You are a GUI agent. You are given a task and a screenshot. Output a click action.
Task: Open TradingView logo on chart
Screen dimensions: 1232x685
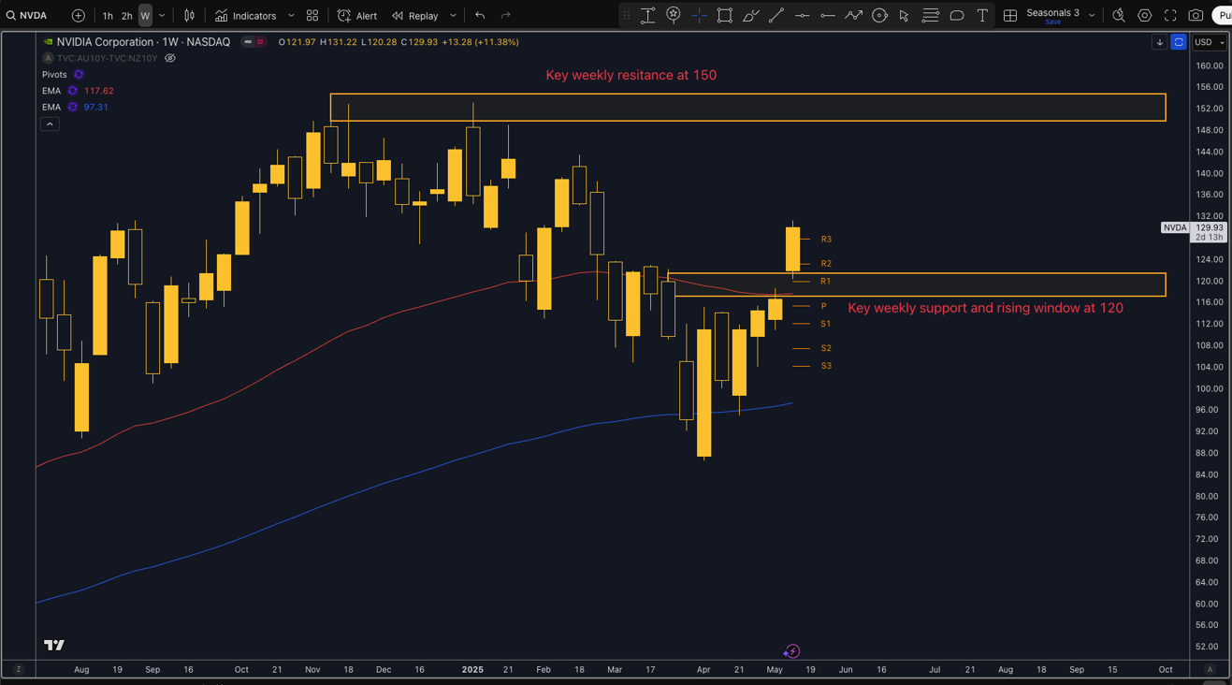coord(54,645)
